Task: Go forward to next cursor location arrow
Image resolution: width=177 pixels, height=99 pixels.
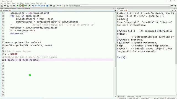Action: point(67,5)
